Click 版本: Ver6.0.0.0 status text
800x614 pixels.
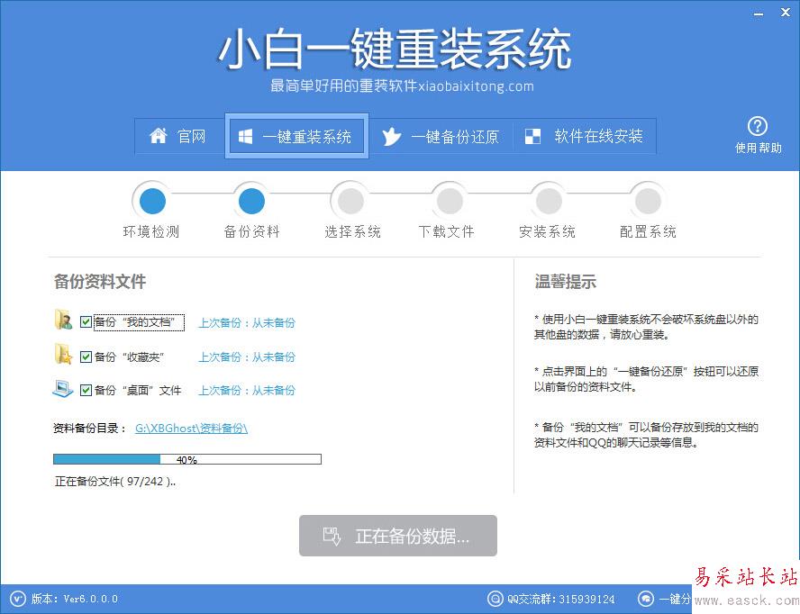[x=75, y=599]
